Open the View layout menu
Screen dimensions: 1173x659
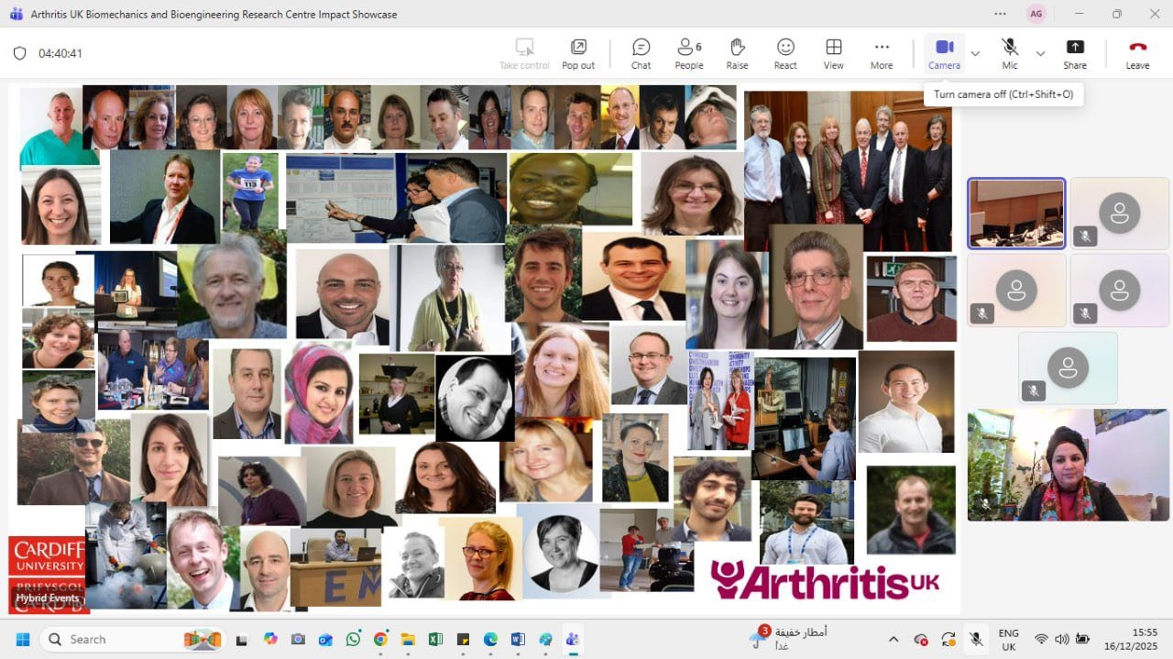833,53
